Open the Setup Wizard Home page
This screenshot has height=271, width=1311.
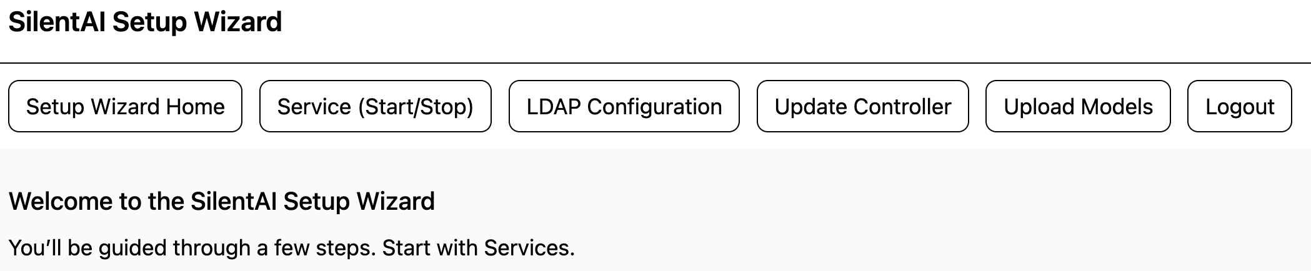[125, 106]
